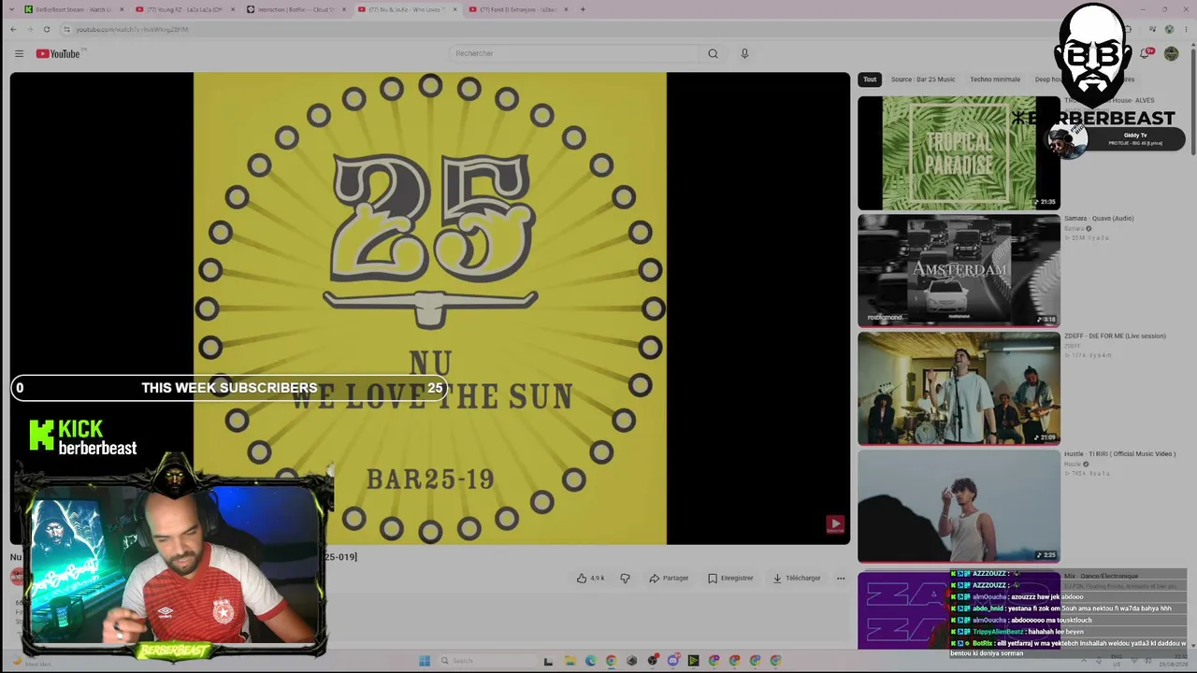Open Discord from the taskbar
This screenshot has width=1197, height=673.
pos(672,661)
